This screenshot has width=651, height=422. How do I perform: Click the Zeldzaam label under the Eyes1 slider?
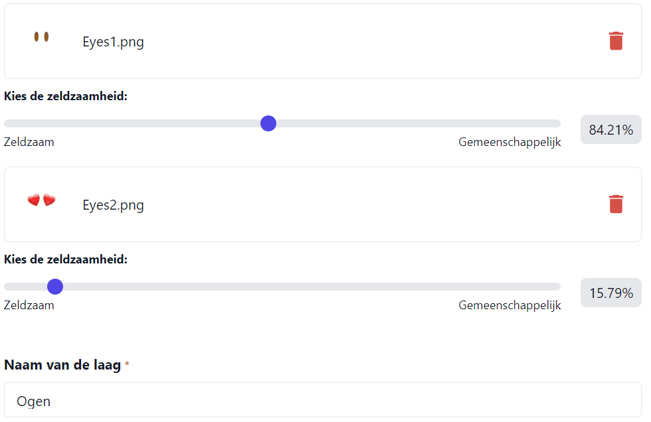click(29, 142)
